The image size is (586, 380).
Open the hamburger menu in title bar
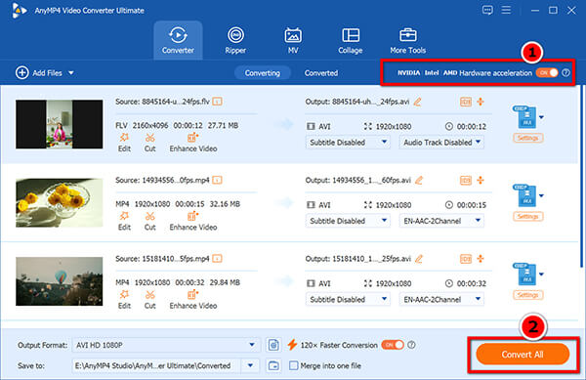click(x=506, y=10)
